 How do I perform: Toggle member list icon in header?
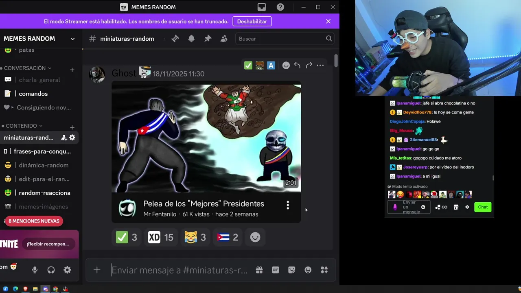(x=224, y=39)
